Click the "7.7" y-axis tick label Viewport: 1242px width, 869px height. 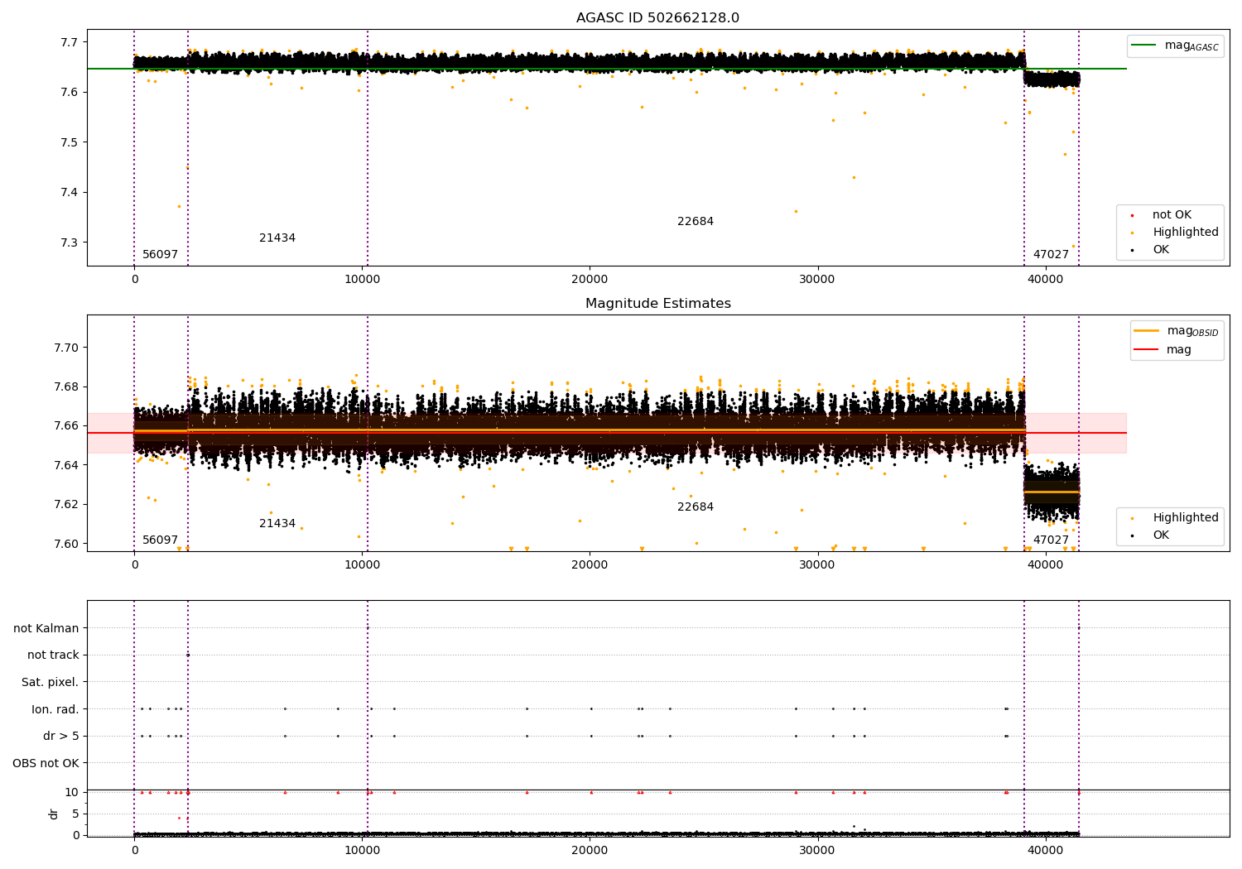tap(71, 42)
